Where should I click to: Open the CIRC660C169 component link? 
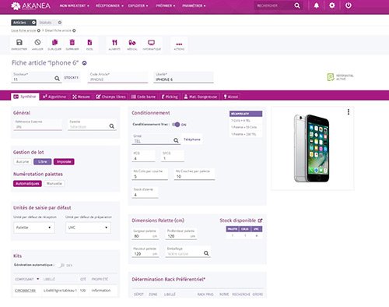tap(25, 291)
